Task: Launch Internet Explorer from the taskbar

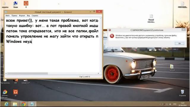Action: pos(6,104)
